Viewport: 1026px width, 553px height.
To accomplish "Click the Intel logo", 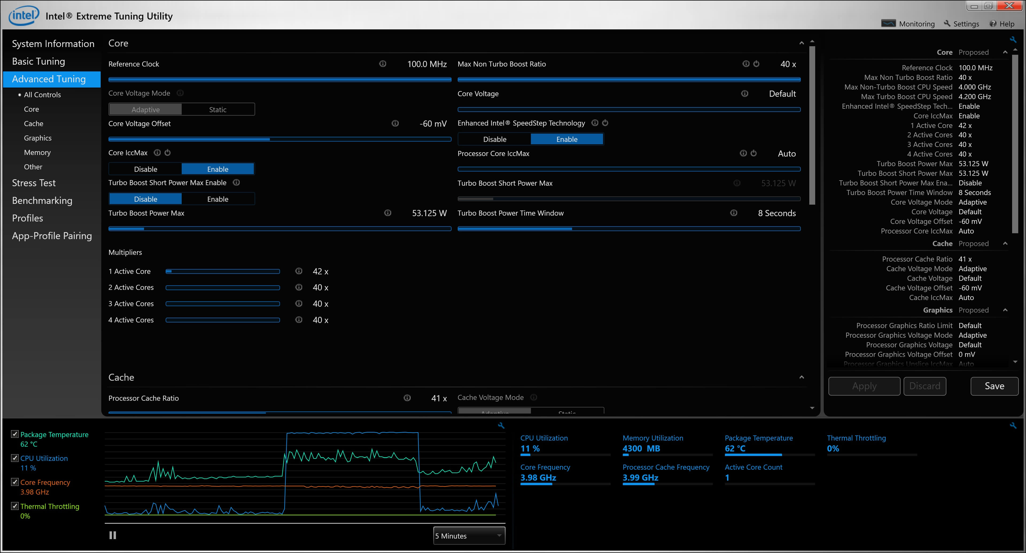I will tap(24, 15).
